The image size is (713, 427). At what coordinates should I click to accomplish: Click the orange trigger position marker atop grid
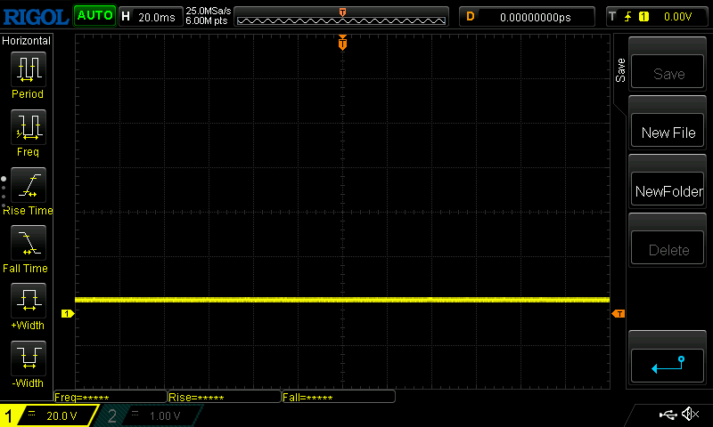tap(342, 42)
